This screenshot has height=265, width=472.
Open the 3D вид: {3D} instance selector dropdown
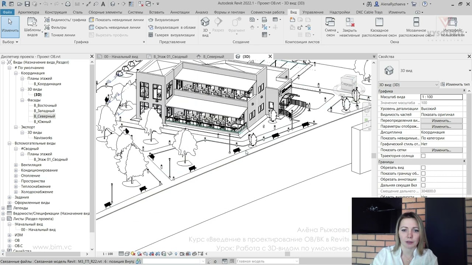click(409, 85)
